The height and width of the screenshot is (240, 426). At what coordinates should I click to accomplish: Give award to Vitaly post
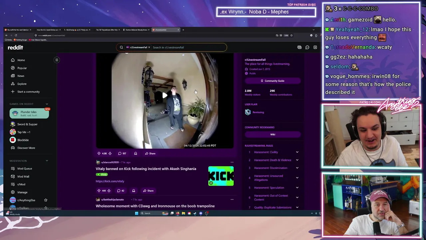[x=133, y=191]
